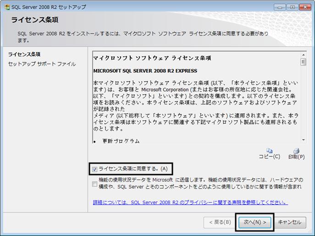The height and width of the screenshot is (236, 315).
Task: Enable sending feature usage data to Microsoft
Action: click(94, 184)
